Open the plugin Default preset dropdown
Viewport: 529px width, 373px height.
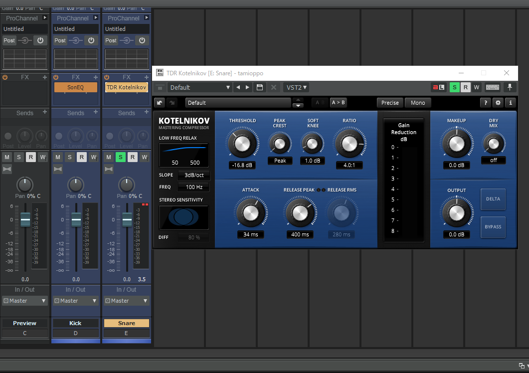point(200,87)
